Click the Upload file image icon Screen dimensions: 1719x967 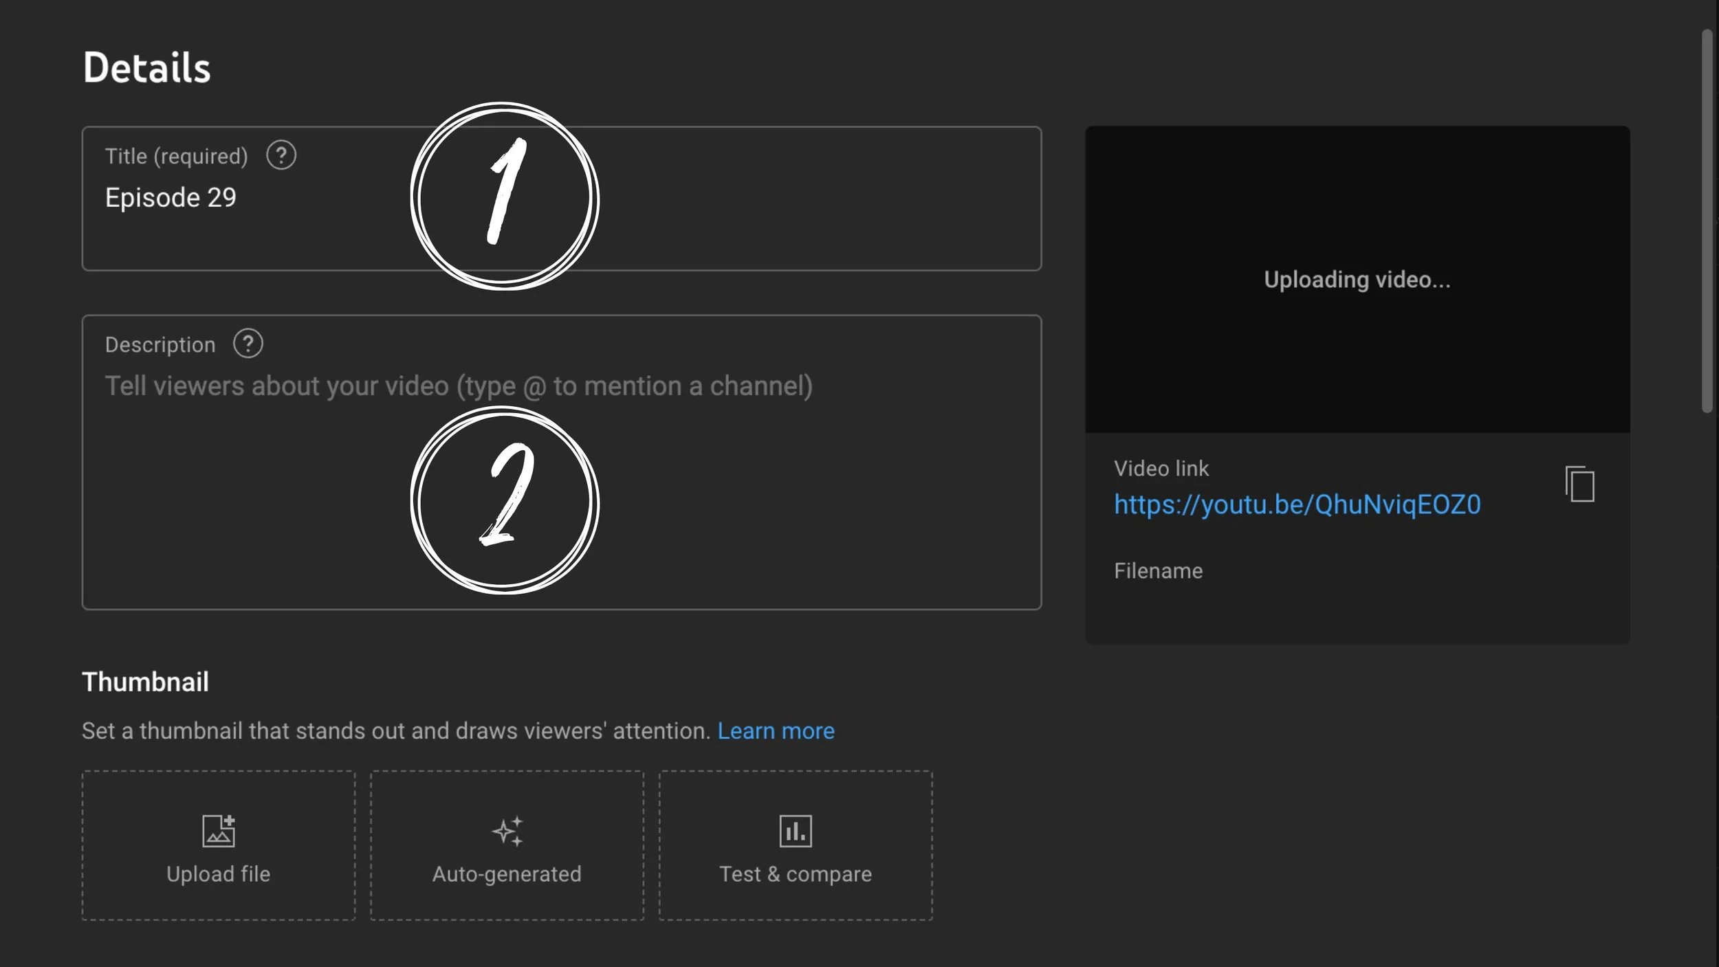[x=219, y=831]
